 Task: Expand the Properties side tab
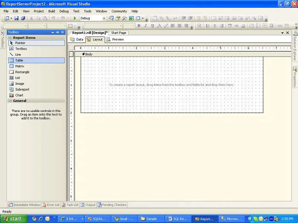(x=295, y=77)
